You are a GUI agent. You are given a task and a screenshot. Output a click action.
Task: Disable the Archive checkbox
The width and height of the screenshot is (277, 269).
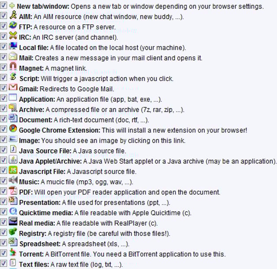tap(3, 109)
